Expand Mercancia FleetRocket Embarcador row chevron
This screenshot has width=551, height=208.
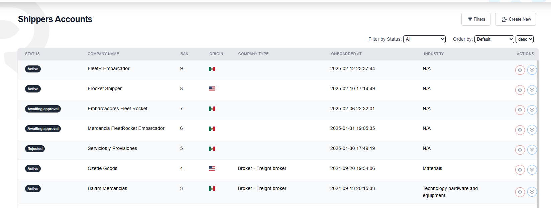[x=532, y=130]
